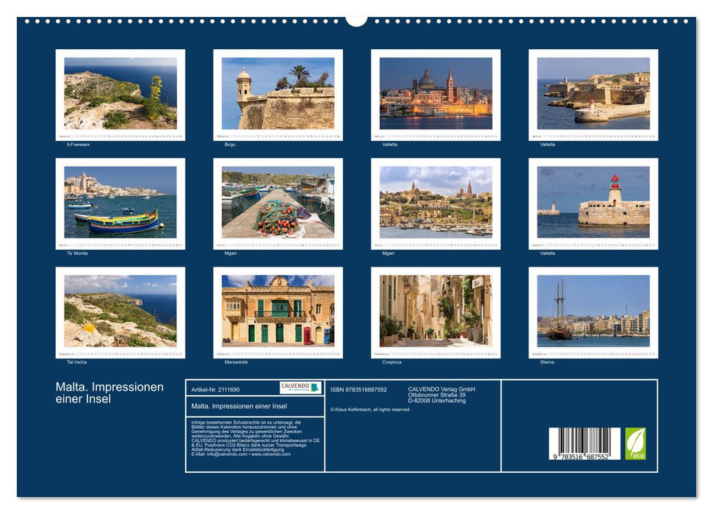Click the Klaus Kolfenbach copyright notice
The width and height of the screenshot is (713, 514).
(x=369, y=408)
